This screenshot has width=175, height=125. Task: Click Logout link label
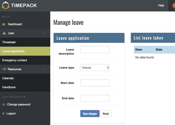(x=11, y=113)
